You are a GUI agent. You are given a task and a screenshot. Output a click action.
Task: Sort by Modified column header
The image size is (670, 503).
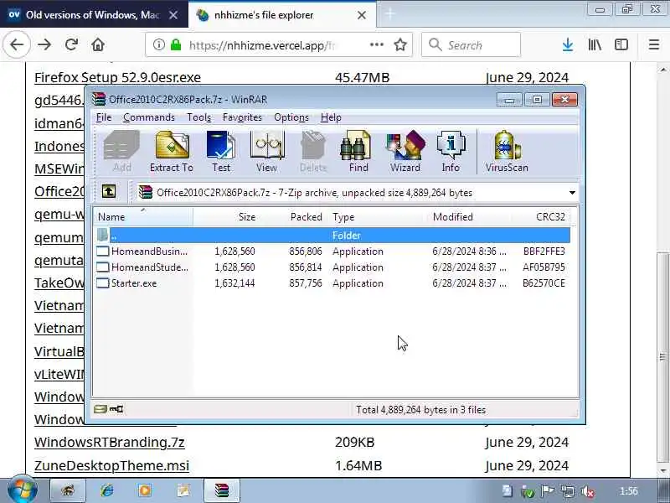[470, 217]
